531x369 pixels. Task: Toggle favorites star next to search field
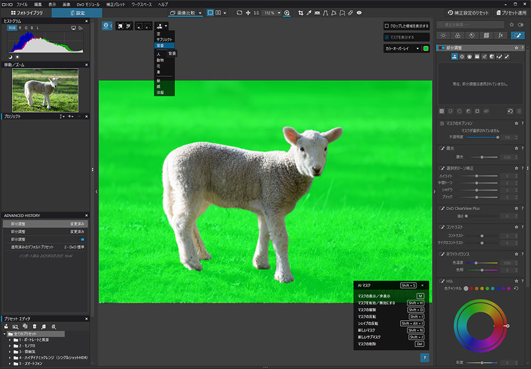(512, 25)
